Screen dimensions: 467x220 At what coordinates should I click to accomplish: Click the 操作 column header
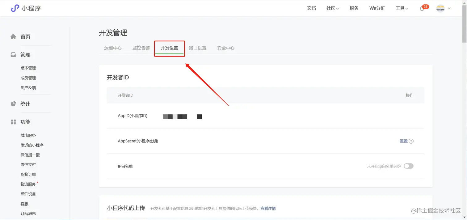(410, 95)
